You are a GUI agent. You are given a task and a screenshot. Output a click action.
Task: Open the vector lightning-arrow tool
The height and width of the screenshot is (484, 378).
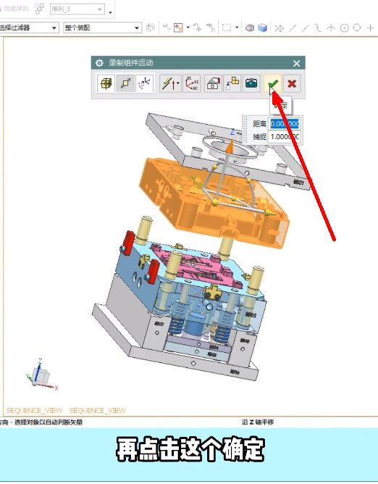pyautogui.click(x=170, y=83)
